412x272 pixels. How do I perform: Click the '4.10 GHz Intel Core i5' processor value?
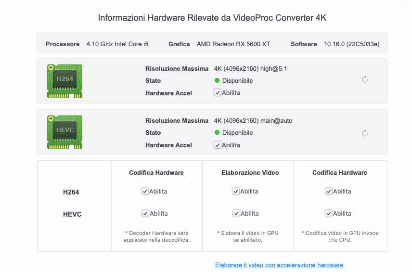pyautogui.click(x=117, y=44)
